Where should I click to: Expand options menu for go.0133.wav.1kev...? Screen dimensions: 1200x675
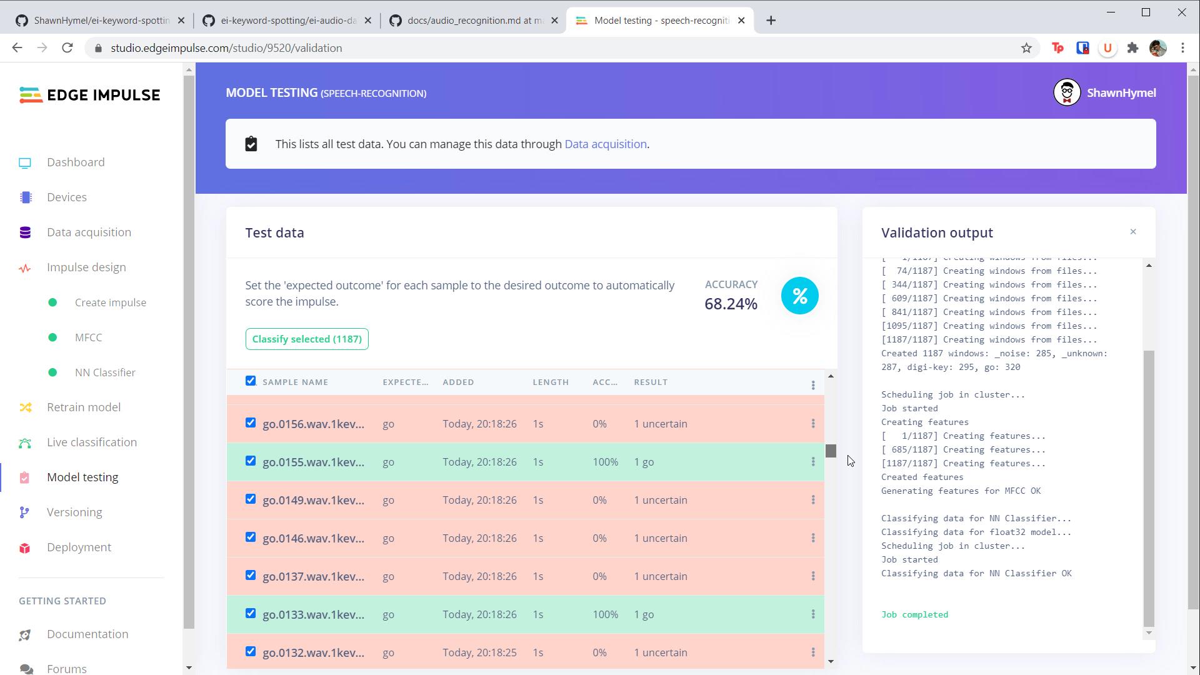point(814,614)
